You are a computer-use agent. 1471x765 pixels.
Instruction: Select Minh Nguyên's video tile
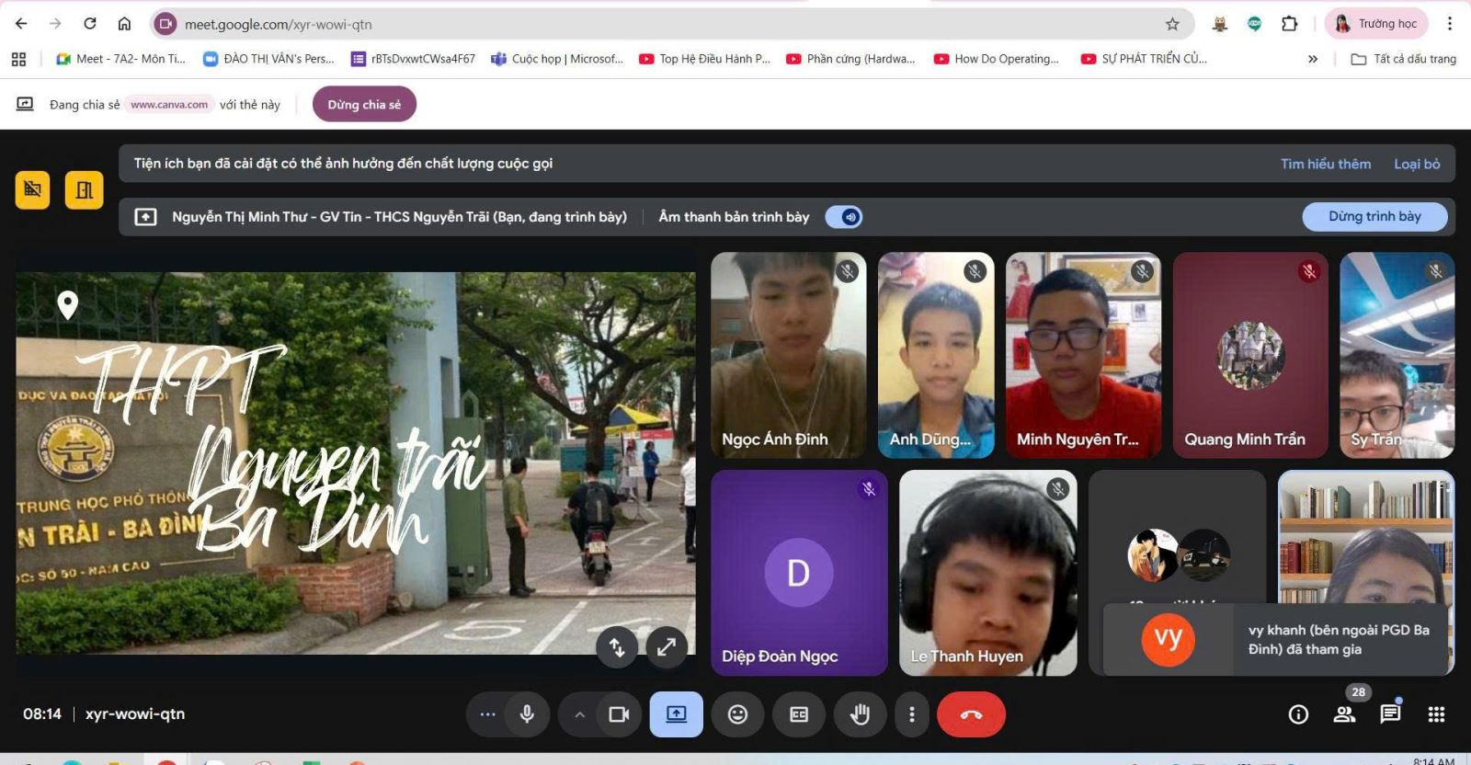1083,355
